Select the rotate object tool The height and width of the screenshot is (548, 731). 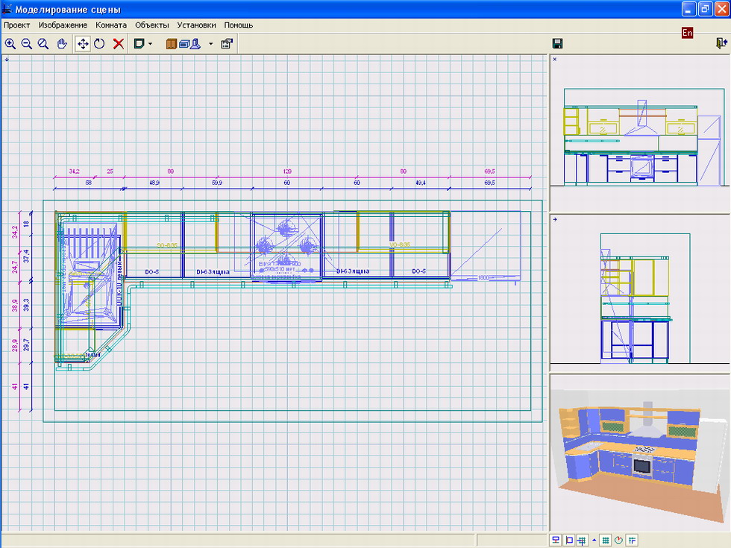click(100, 44)
